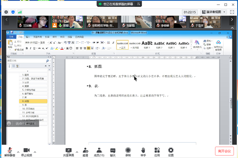This screenshot has width=238, height=158.
Task: Open members list showing 15 members
Action: click(99, 152)
